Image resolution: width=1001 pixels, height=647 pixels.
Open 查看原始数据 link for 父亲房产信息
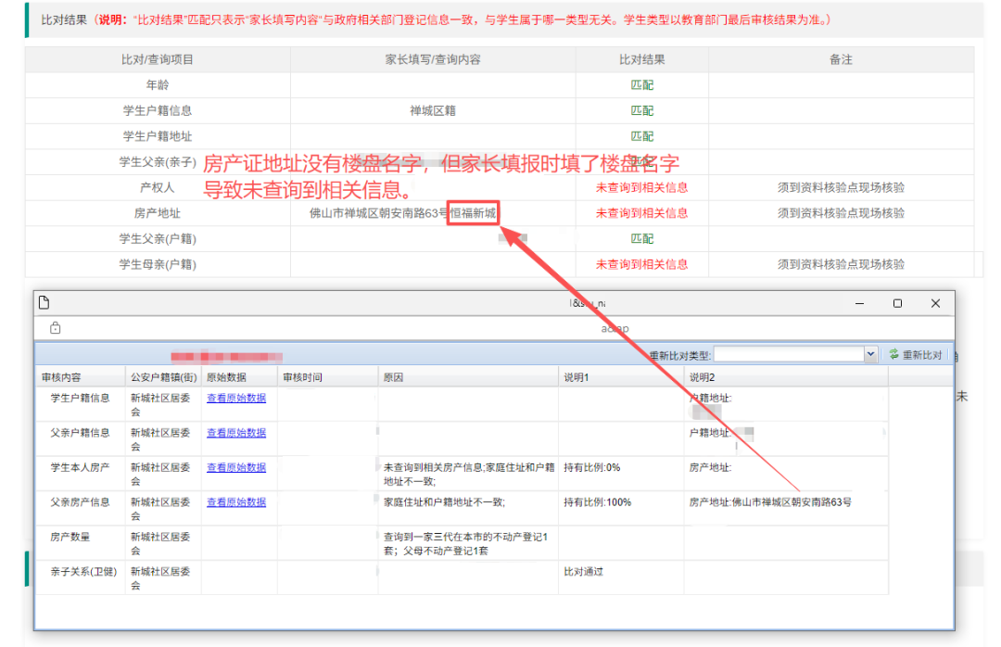[236, 502]
